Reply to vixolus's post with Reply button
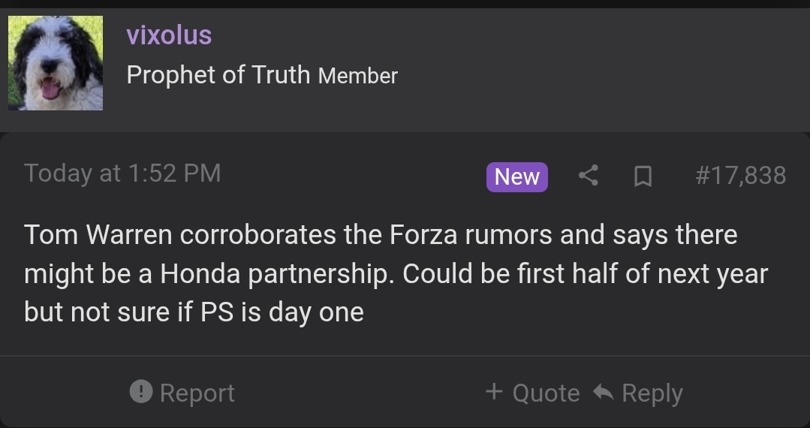810x428 pixels. coord(652,393)
